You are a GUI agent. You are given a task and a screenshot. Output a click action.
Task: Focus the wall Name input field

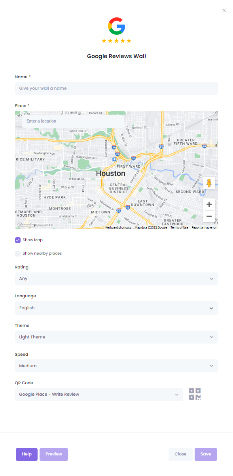pyautogui.click(x=116, y=89)
